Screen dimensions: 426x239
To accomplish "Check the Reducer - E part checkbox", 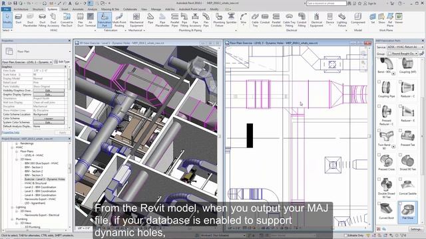I will tap(400, 106).
